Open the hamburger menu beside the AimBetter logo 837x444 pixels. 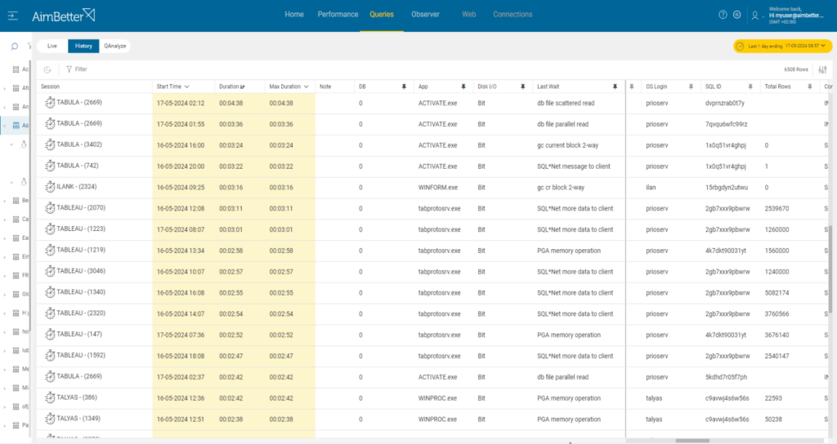(x=13, y=16)
